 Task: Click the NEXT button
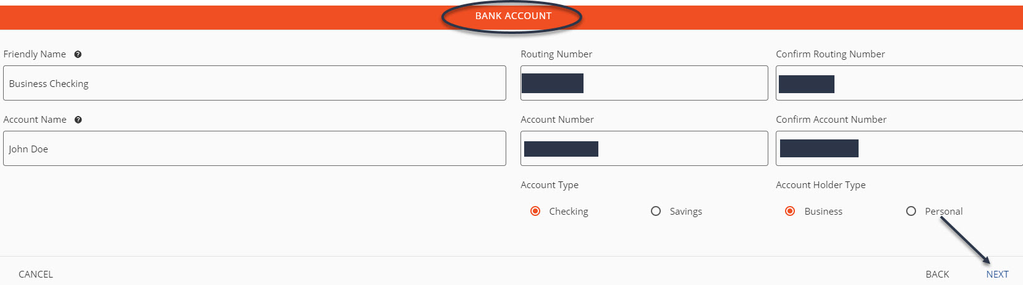click(997, 275)
